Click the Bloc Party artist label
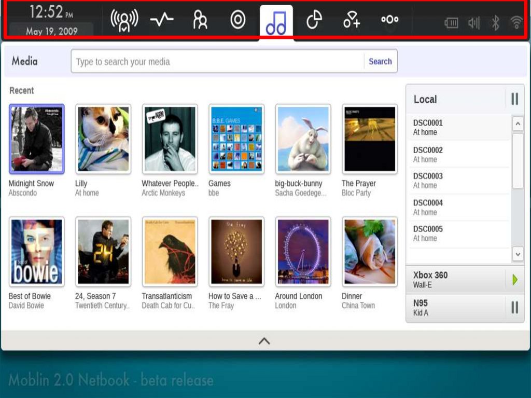This screenshot has width=531, height=398. pos(356,193)
